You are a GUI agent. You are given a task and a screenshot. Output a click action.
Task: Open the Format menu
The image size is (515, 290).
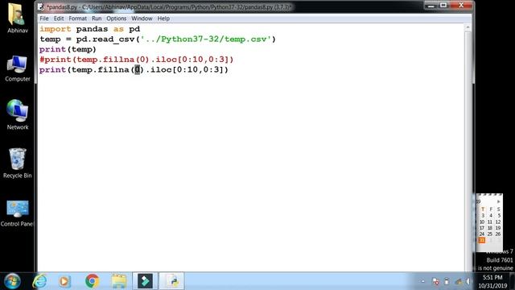[x=78, y=19]
